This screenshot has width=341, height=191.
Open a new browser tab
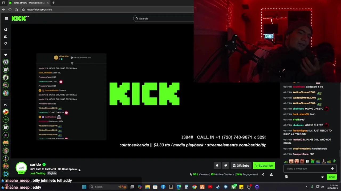[54, 3]
